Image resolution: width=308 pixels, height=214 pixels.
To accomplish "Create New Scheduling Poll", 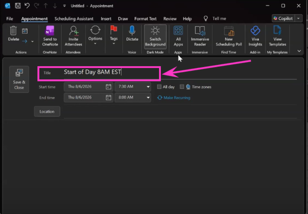I will (229, 36).
